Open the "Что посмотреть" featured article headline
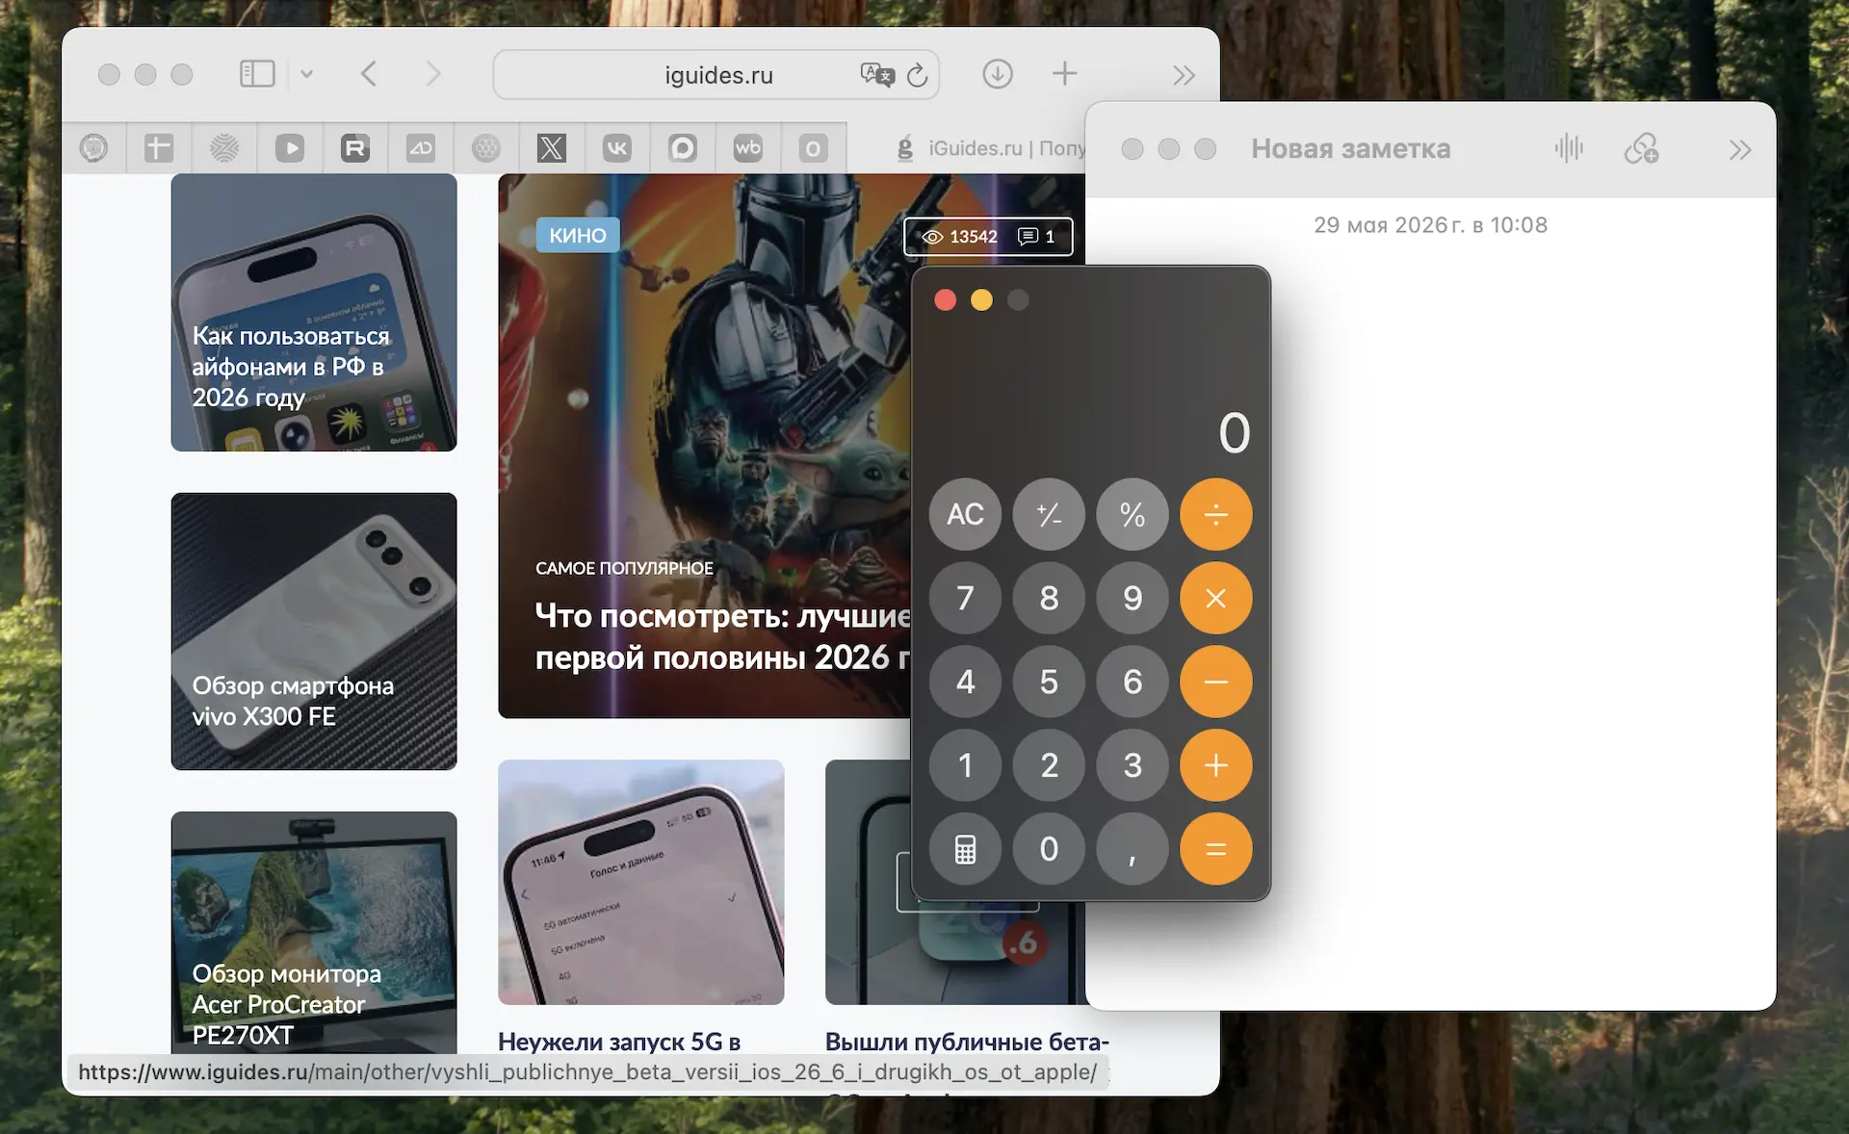This screenshot has width=1849, height=1134. point(722,636)
